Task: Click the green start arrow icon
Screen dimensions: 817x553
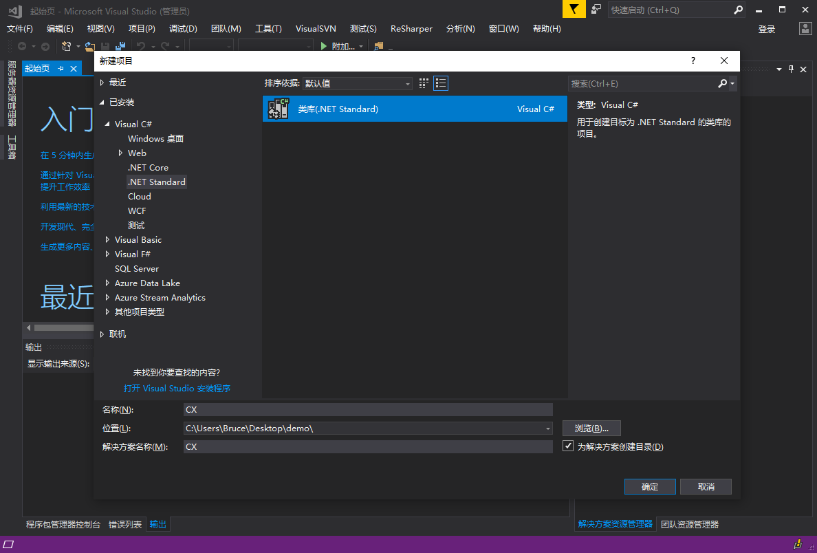Action: [x=324, y=46]
